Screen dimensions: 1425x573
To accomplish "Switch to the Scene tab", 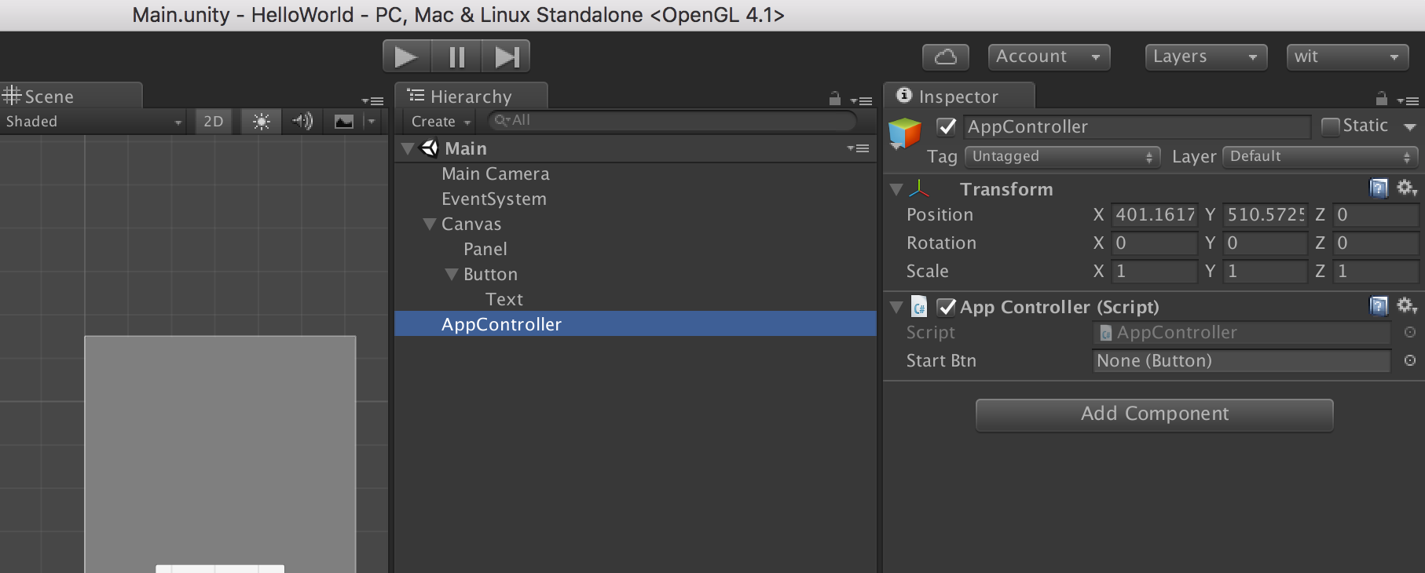I will [71, 97].
